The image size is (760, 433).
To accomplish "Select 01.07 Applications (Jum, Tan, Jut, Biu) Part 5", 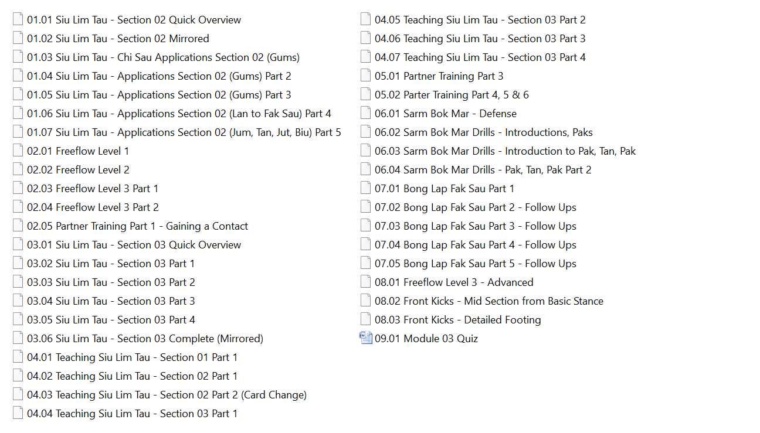I will [x=184, y=132].
